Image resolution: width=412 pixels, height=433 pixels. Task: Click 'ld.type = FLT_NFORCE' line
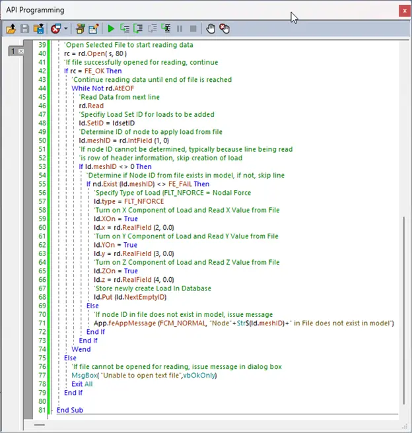[129, 201]
